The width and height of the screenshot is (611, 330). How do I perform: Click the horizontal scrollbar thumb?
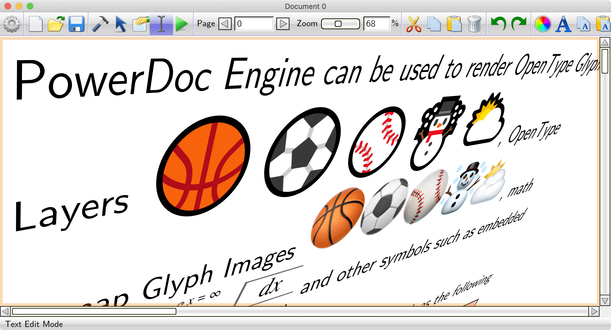(x=94, y=311)
